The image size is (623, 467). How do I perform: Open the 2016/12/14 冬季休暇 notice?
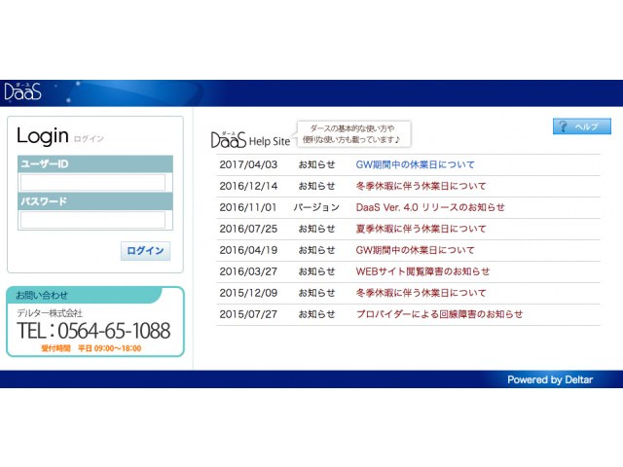click(x=421, y=186)
